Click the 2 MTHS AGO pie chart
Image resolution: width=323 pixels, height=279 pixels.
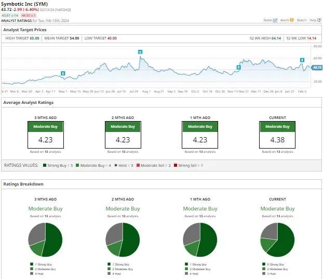click(123, 240)
